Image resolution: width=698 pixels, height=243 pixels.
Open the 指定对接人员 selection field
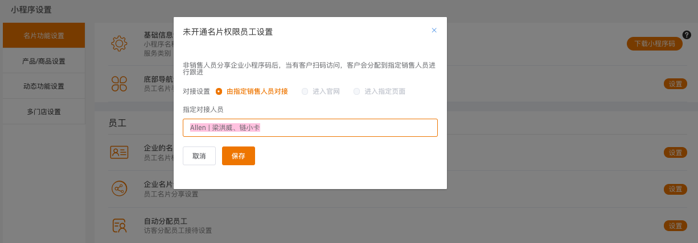310,128
